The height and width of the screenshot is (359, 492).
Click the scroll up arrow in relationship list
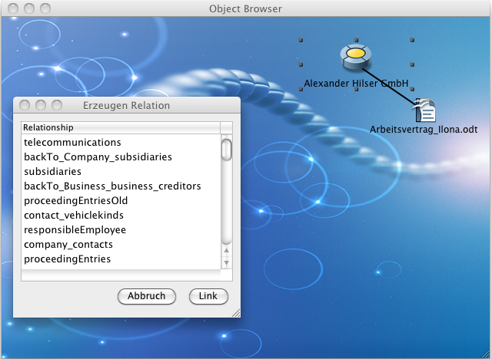226,251
